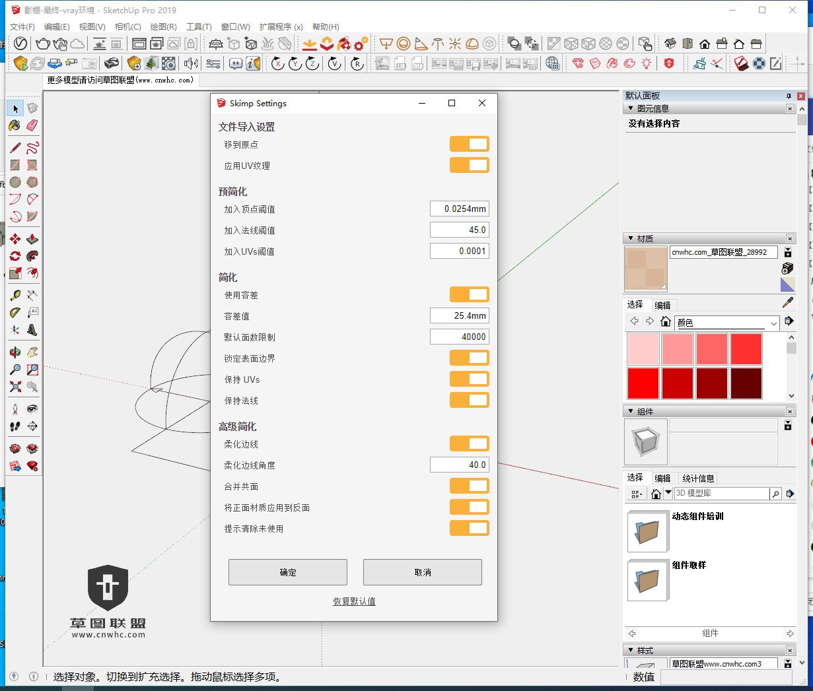The image size is (813, 691).
Task: Collapse the 组件 panel section
Action: click(x=631, y=411)
